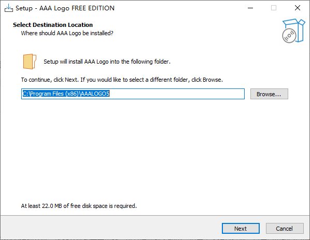The image size is (310, 240).
Task: Click the 'Where should AAA Logo be installed?' text
Action: coord(67,33)
